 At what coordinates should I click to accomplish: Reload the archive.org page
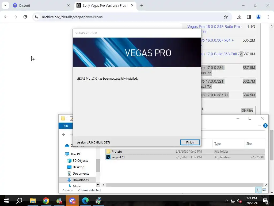pyautogui.click(x=25, y=17)
